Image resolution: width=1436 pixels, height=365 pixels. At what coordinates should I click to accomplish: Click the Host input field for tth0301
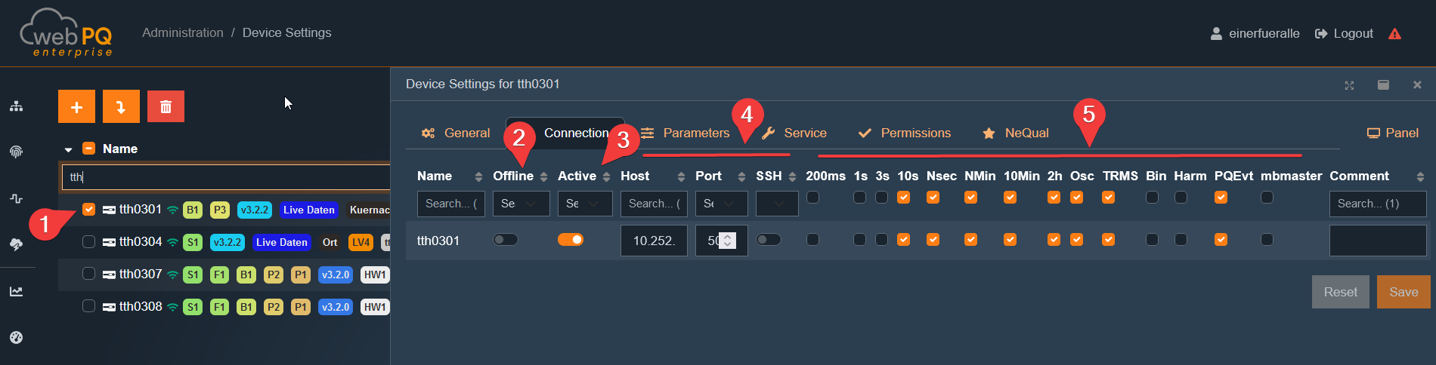[654, 241]
